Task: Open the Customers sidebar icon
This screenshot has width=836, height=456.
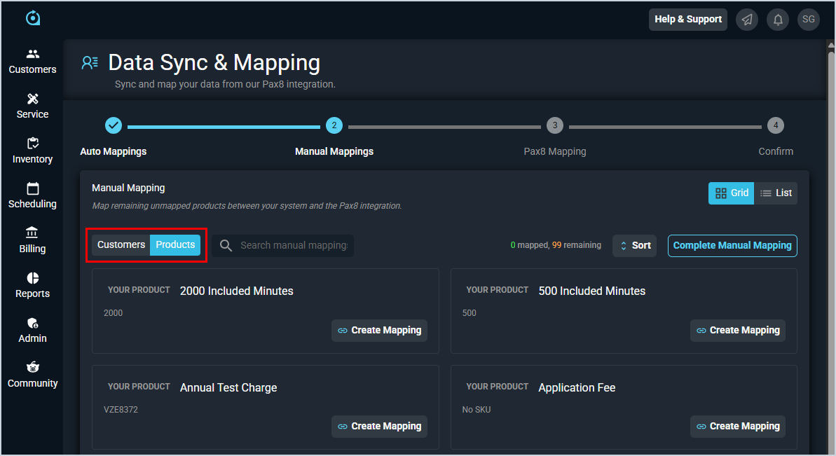Action: tap(33, 54)
